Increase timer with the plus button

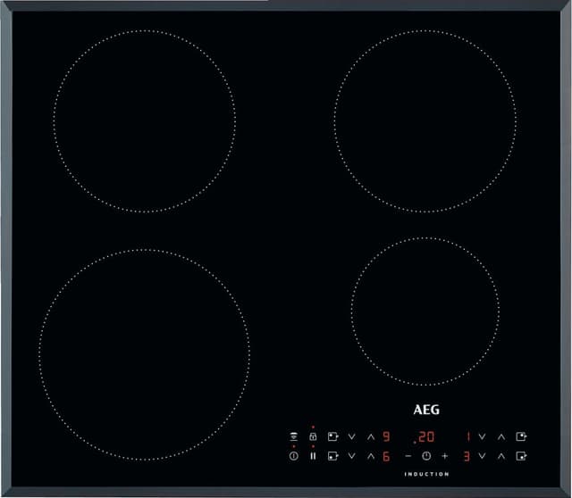click(x=444, y=456)
